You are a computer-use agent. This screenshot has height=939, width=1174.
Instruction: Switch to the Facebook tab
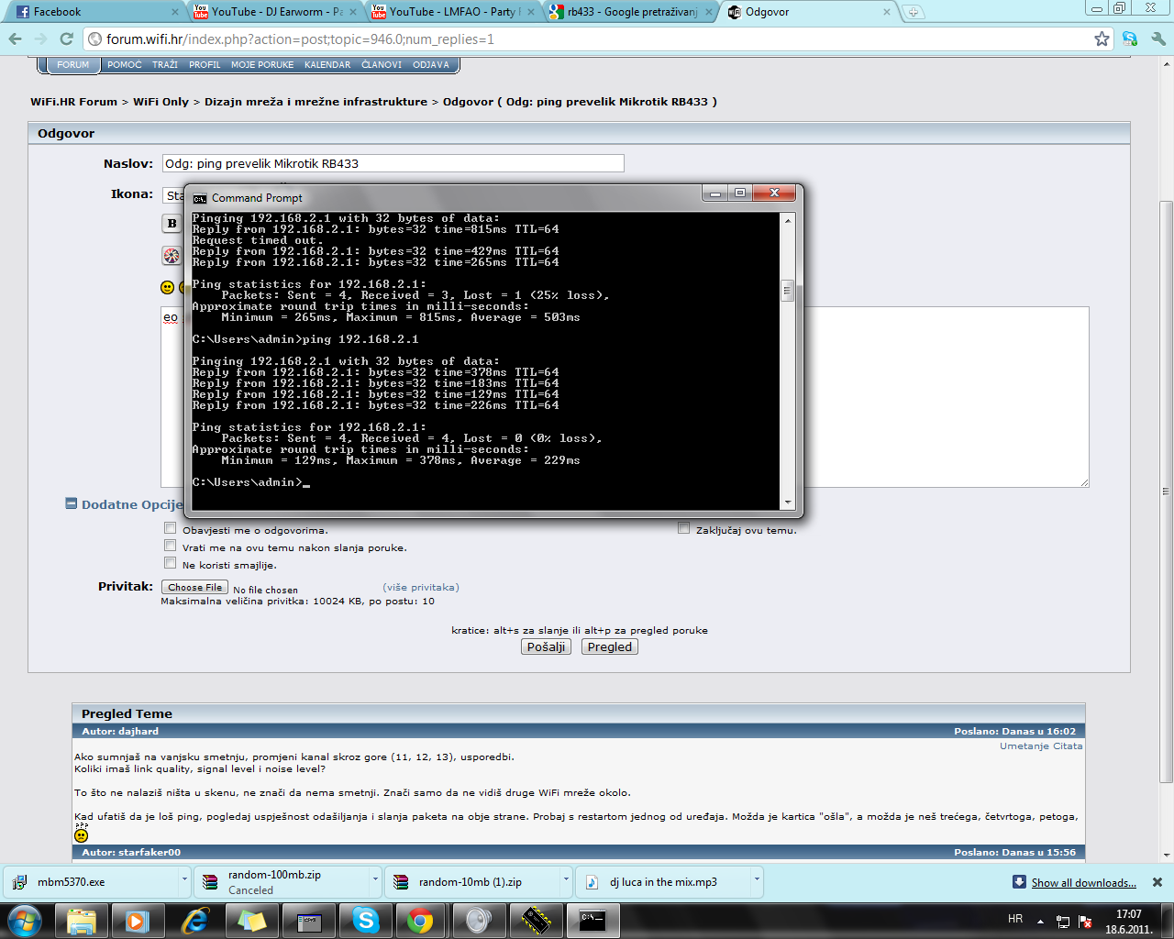pyautogui.click(x=94, y=12)
